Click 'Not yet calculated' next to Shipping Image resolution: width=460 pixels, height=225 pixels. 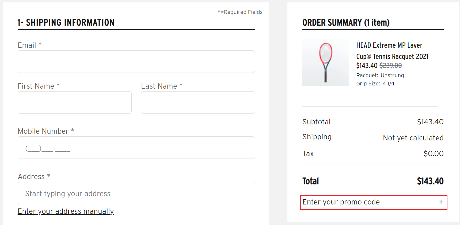[x=413, y=138]
